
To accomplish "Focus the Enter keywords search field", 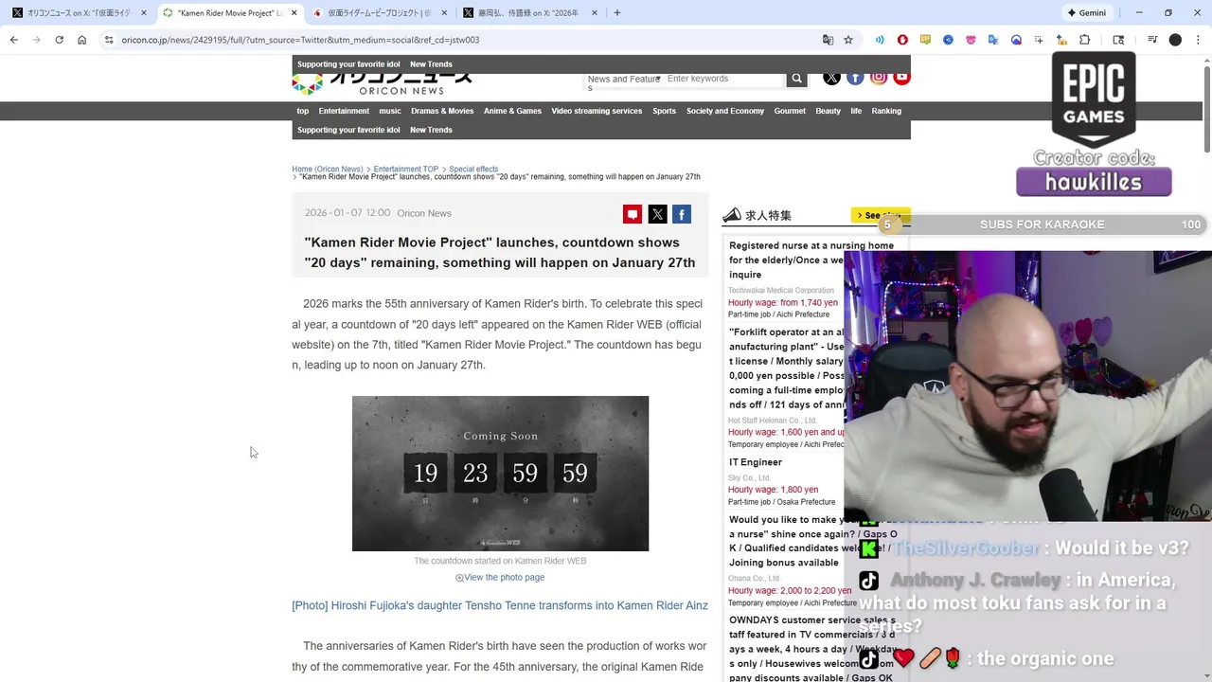I will (724, 79).
